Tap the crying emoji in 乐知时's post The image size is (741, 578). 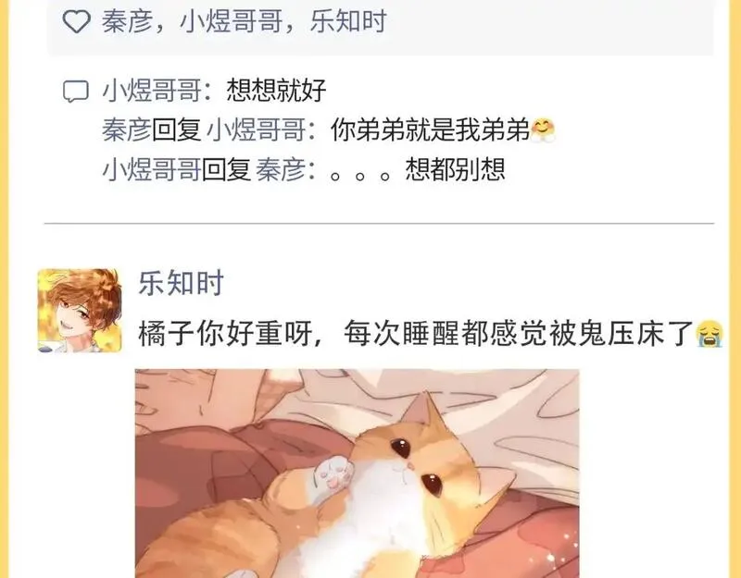click(710, 333)
